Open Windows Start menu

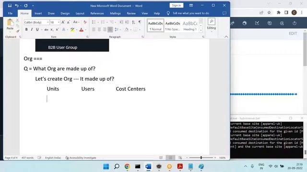tap(106, 166)
